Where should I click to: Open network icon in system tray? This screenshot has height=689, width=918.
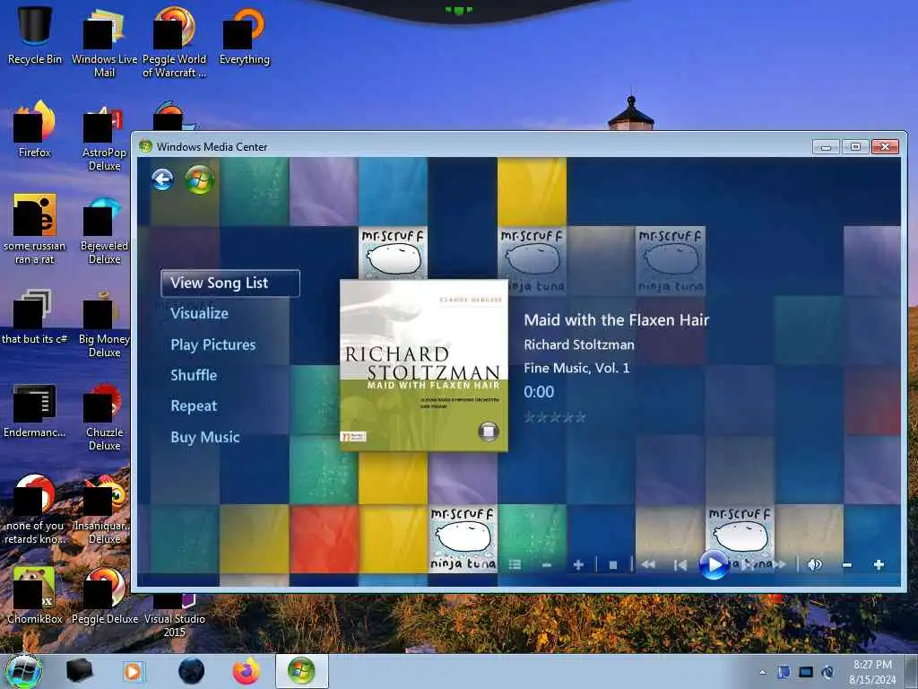tap(806, 672)
